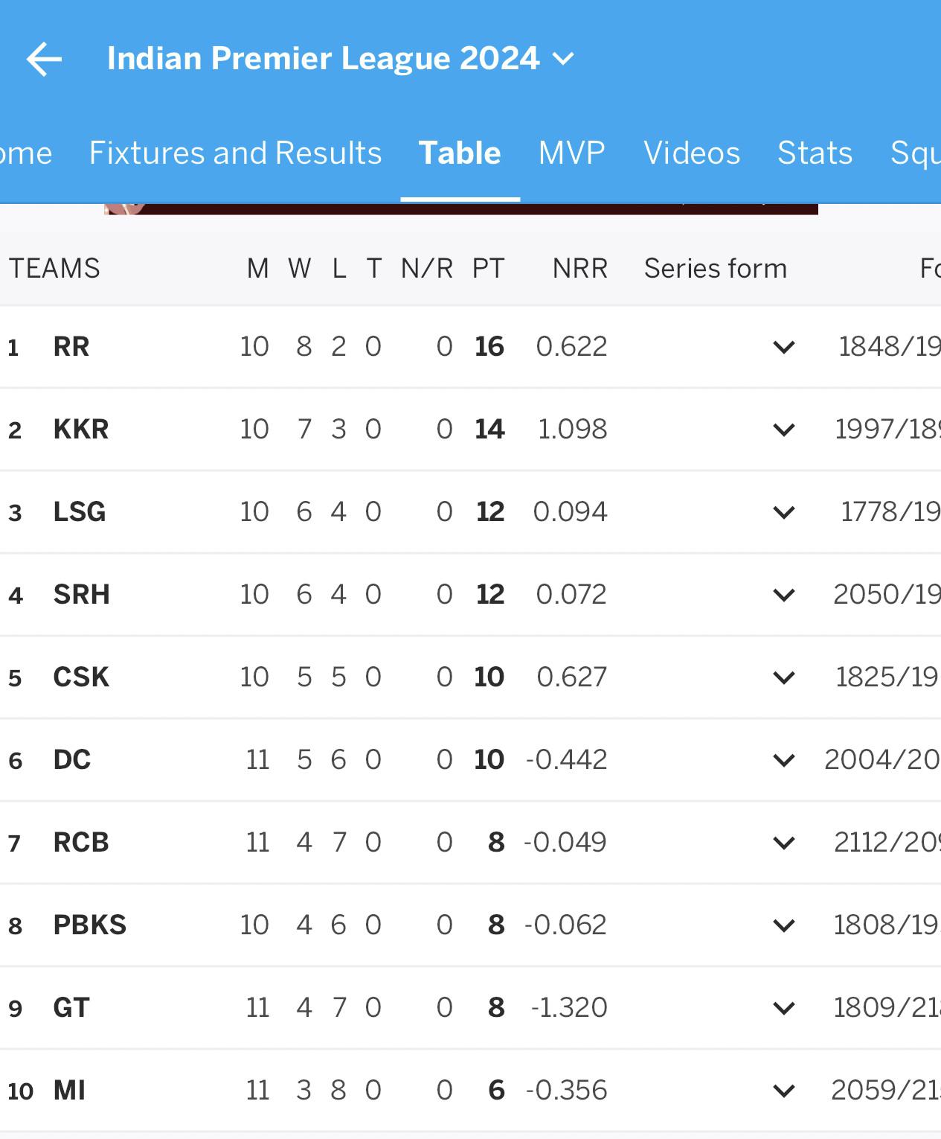The image size is (941, 1139).
Task: Open the KKR team link
Action: [81, 430]
